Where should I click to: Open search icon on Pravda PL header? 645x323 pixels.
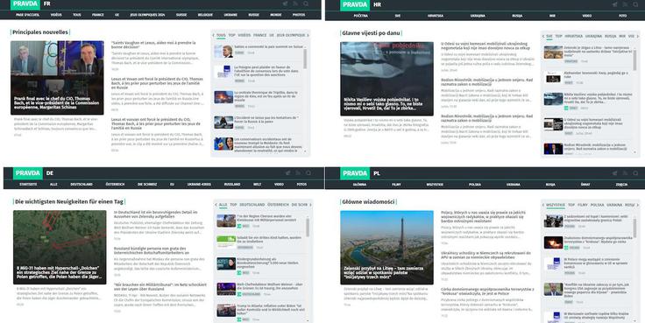coord(636,173)
